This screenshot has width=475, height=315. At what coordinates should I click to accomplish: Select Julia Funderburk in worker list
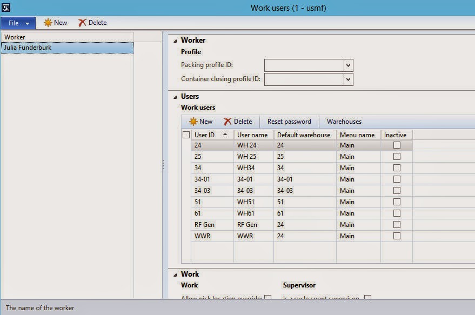[x=28, y=48]
